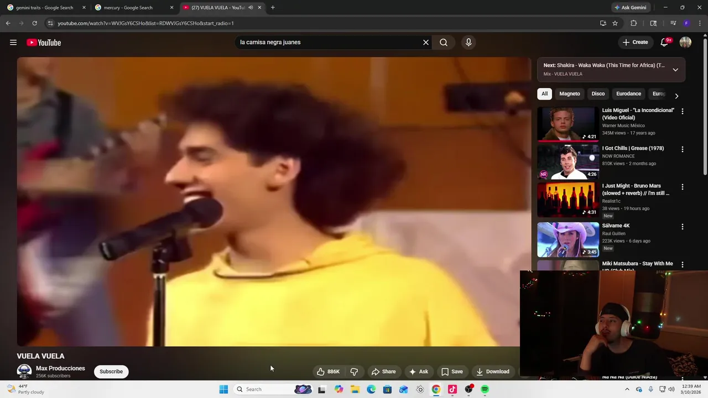Open more options for I Got Chills video

pyautogui.click(x=682, y=149)
